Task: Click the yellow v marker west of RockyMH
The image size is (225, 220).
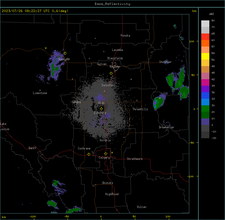Action: click(x=46, y=48)
